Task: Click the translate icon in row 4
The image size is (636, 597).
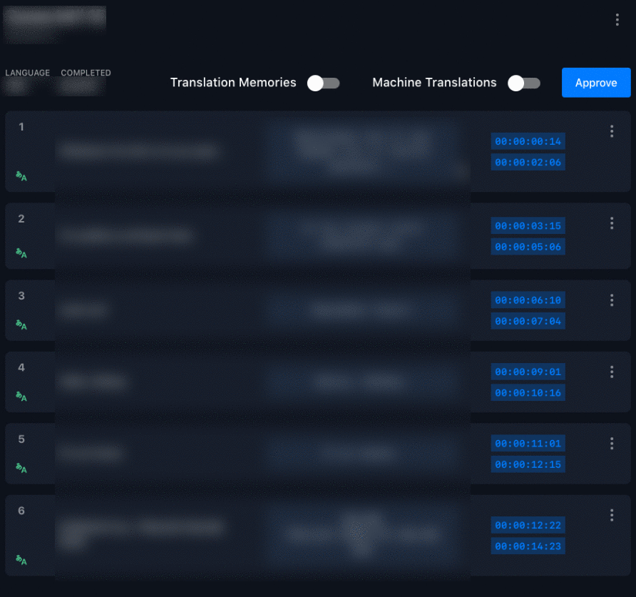Action: [21, 396]
